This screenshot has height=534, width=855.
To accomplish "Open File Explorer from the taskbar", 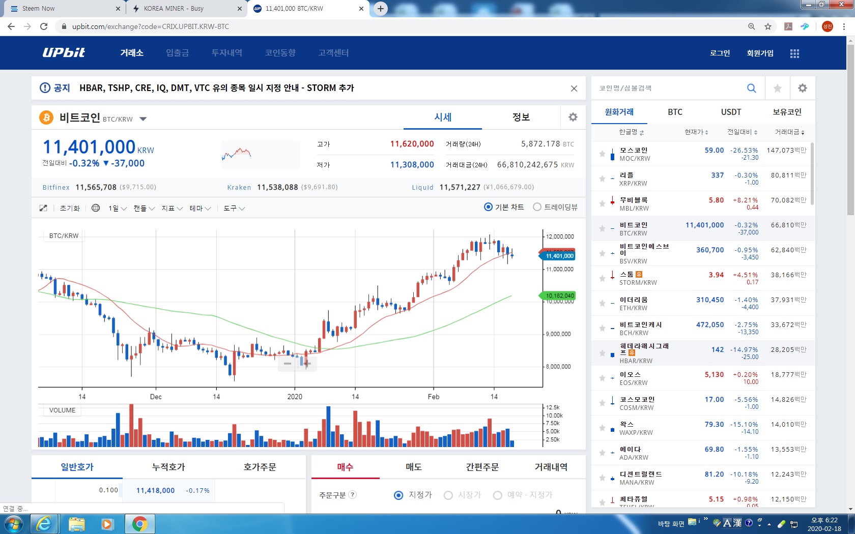I will 76,524.
